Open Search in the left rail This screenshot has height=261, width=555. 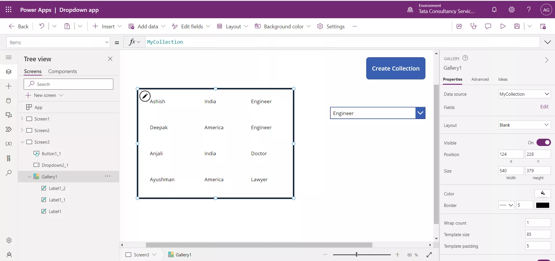coord(9,173)
